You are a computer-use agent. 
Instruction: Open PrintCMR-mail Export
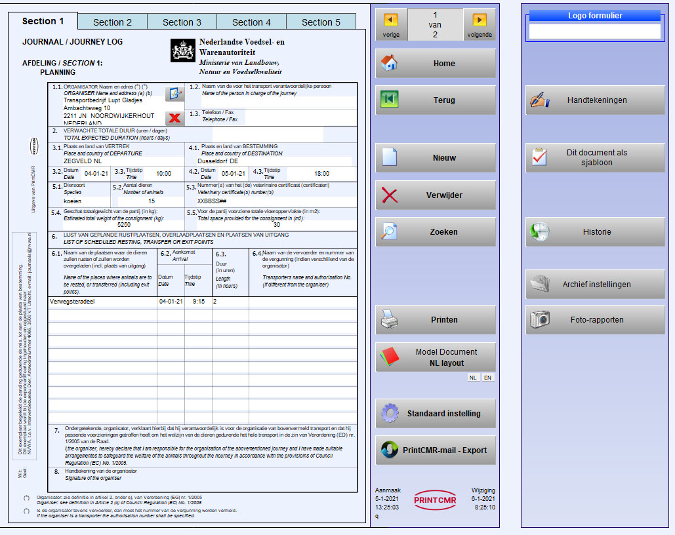436,450
